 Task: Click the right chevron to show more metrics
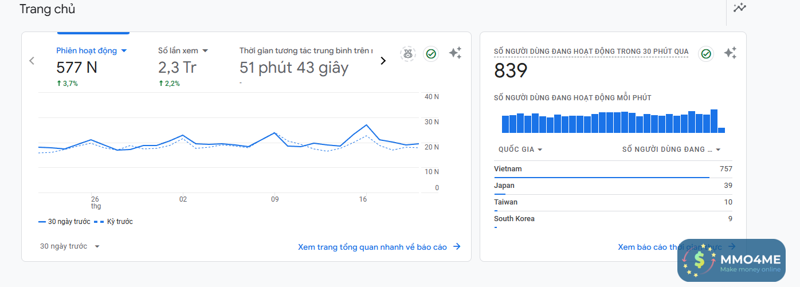383,61
